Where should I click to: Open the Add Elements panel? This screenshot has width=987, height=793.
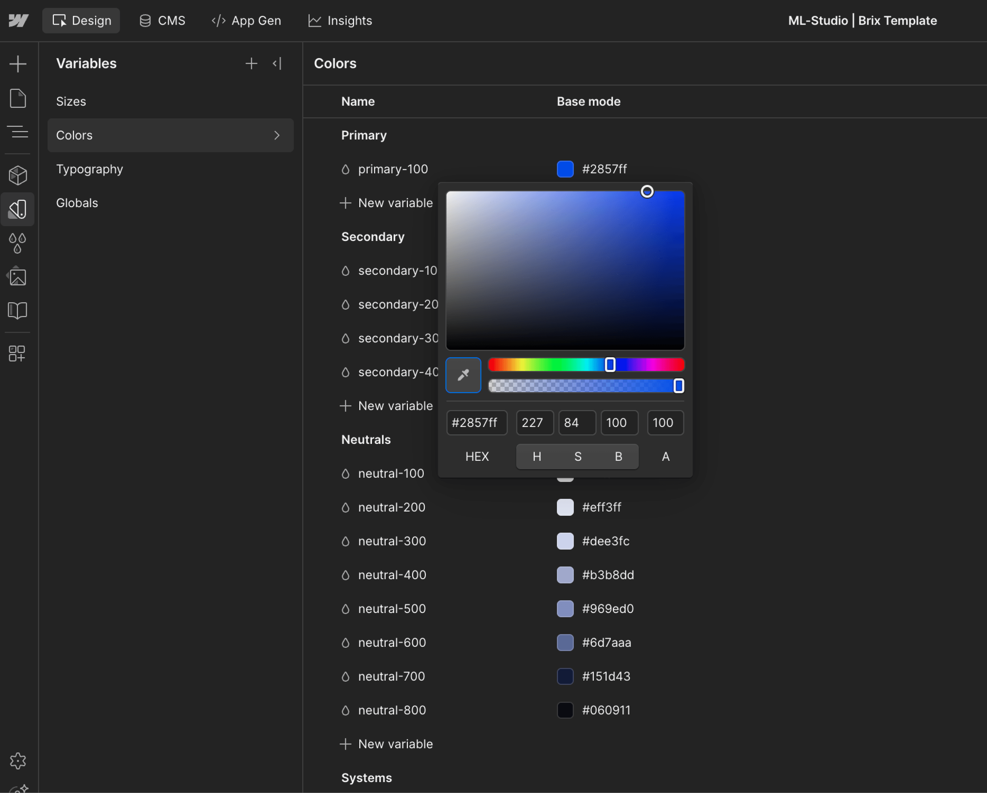pyautogui.click(x=18, y=64)
